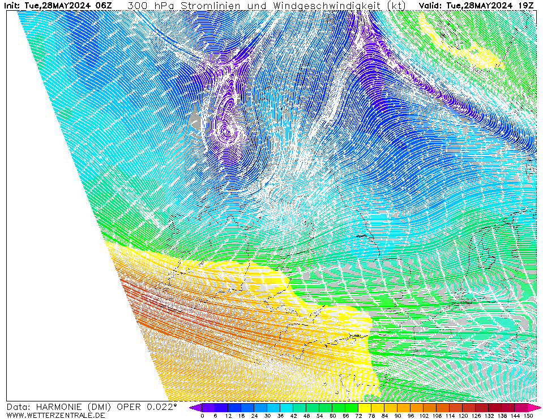Click the Valid Tue,28MAY2024 19Z timestamp
This screenshot has width=543, height=419.
pos(476,6)
